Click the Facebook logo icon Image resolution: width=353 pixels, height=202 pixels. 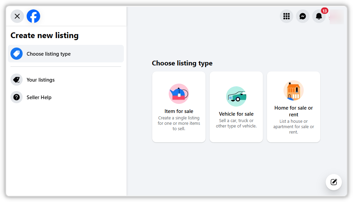(33, 16)
